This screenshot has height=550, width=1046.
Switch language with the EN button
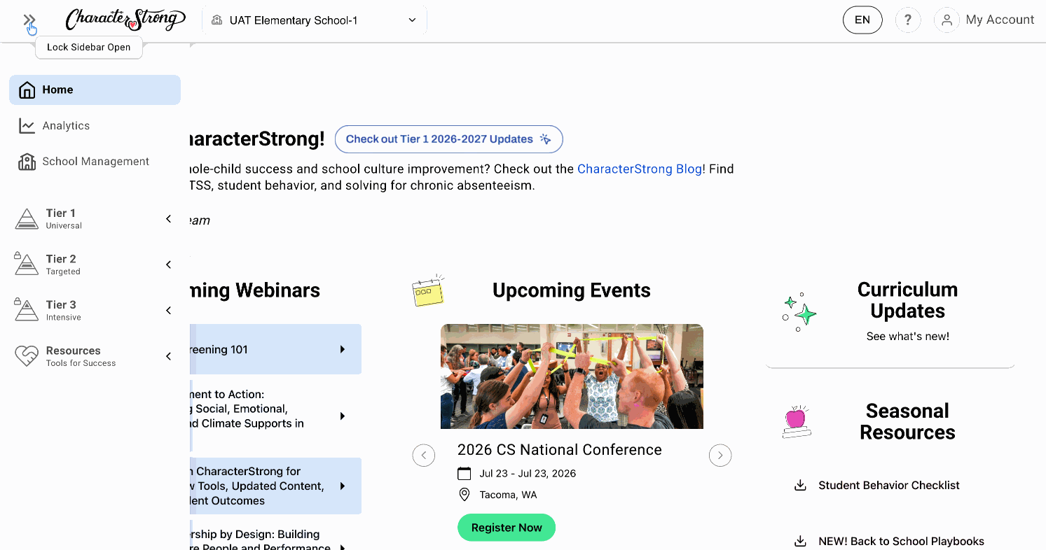[862, 20]
